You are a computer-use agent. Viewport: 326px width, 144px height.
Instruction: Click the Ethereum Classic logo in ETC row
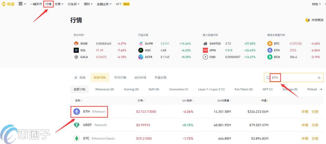[77, 139]
